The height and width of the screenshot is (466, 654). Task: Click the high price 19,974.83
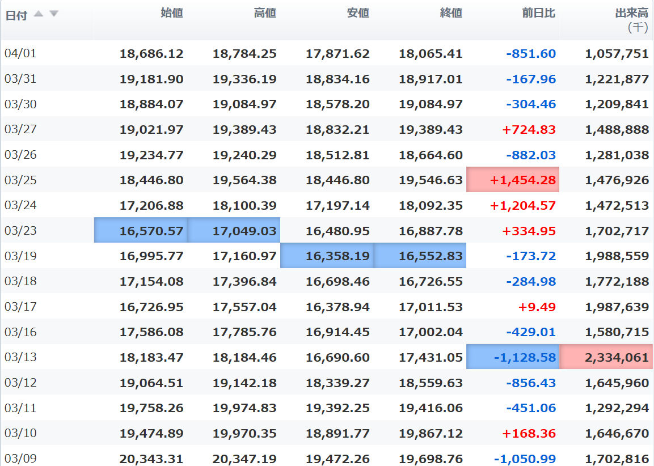coord(244,408)
